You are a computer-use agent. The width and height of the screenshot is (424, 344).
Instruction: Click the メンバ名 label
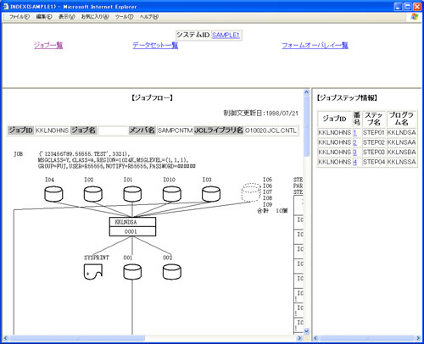142,130
